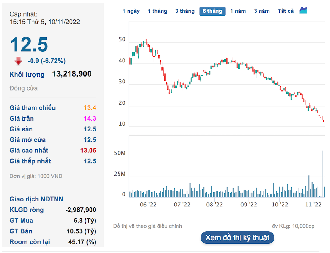Click the 06 '22 axis date label
The width and height of the screenshot is (330, 253).
coord(148,205)
